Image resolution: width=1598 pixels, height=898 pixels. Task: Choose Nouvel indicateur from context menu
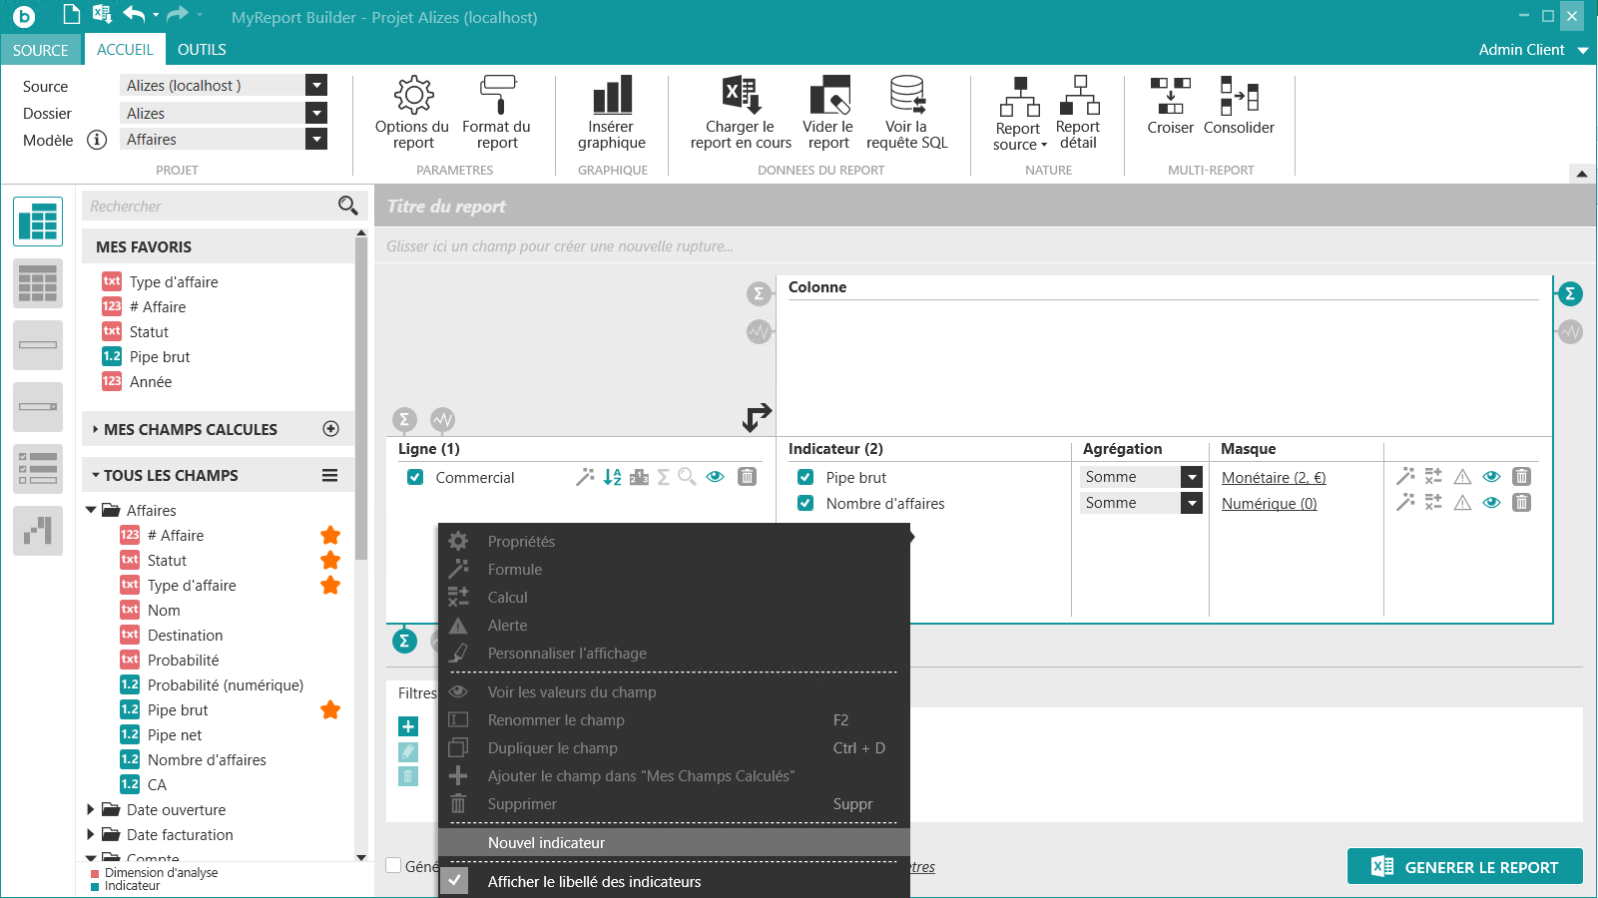point(546,843)
